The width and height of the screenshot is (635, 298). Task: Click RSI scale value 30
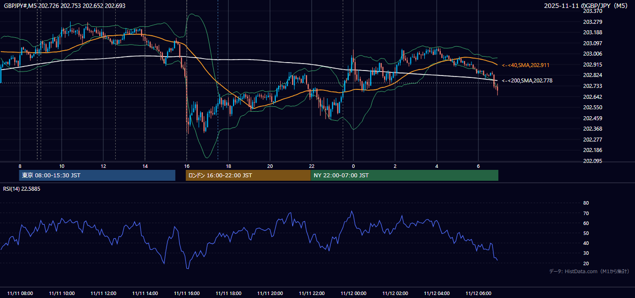click(x=586, y=253)
